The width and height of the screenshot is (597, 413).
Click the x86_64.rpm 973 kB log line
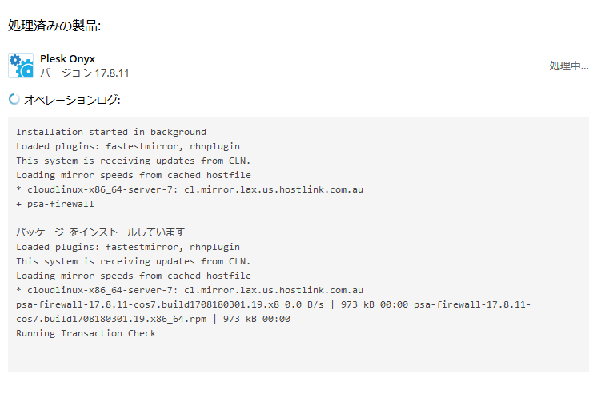point(153,319)
